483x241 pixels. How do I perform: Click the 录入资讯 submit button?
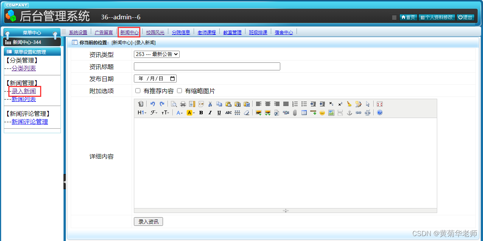pyautogui.click(x=148, y=222)
